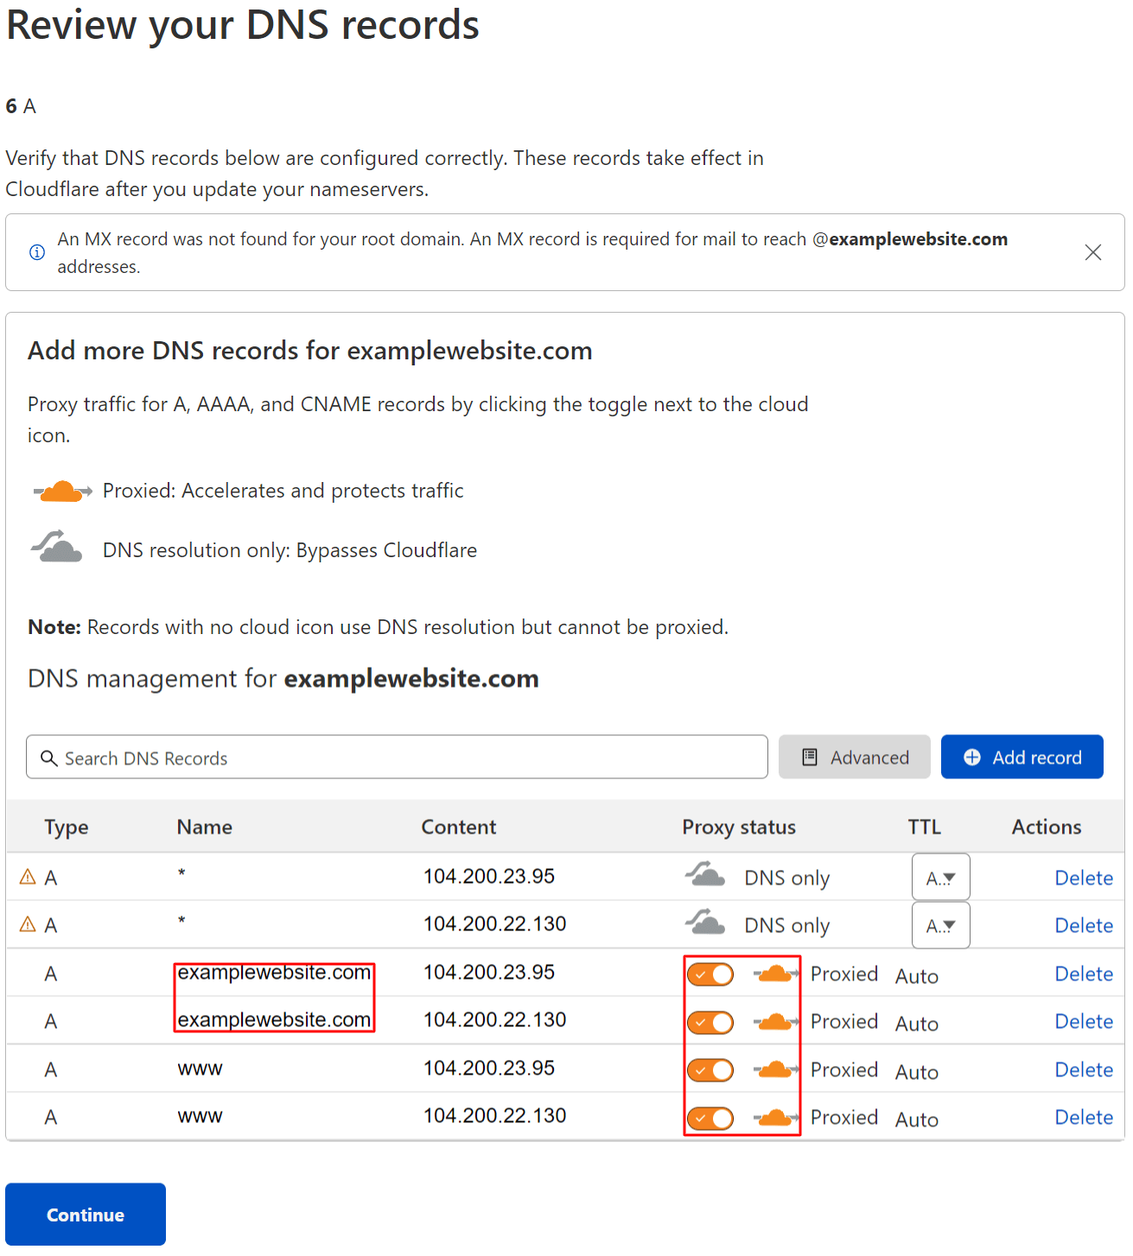Image resolution: width=1133 pixels, height=1256 pixels.
Task: Toggle proxy for examplewebsite.com 104.200.23.95
Action: [710, 974]
